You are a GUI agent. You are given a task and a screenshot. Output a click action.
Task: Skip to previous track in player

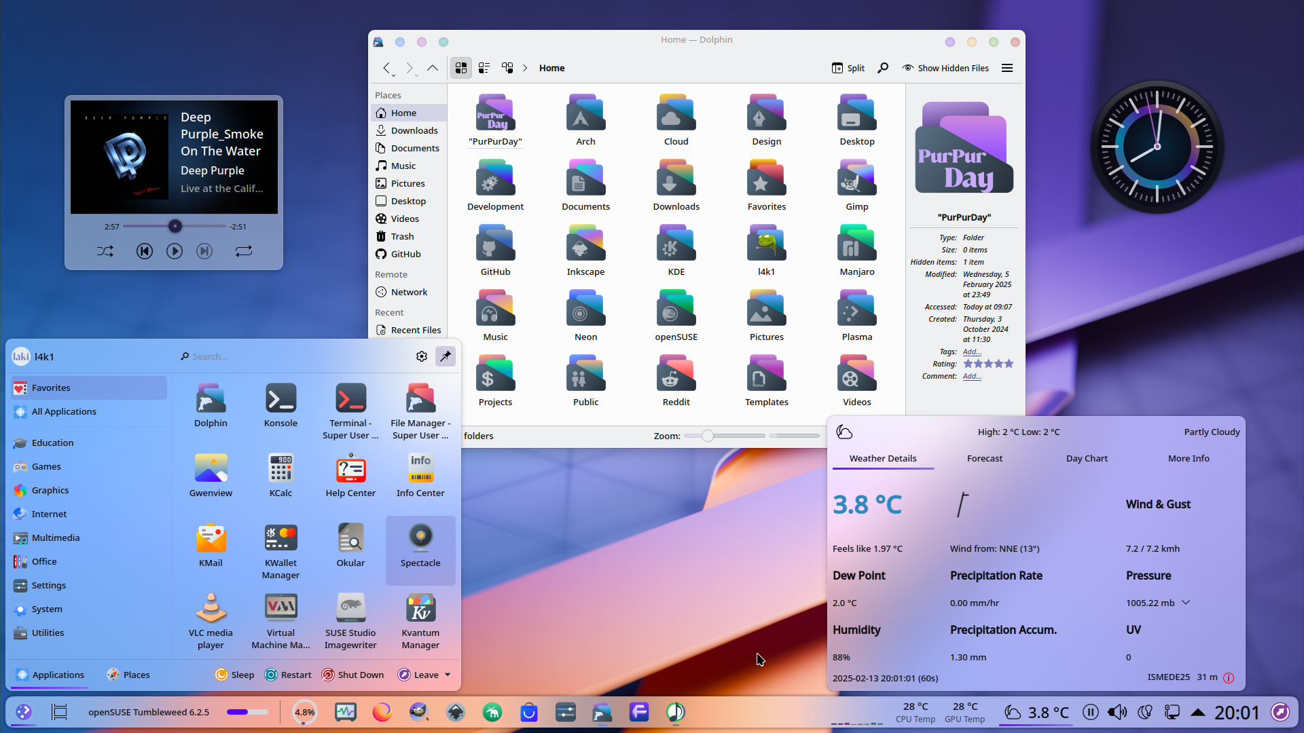[x=144, y=251]
